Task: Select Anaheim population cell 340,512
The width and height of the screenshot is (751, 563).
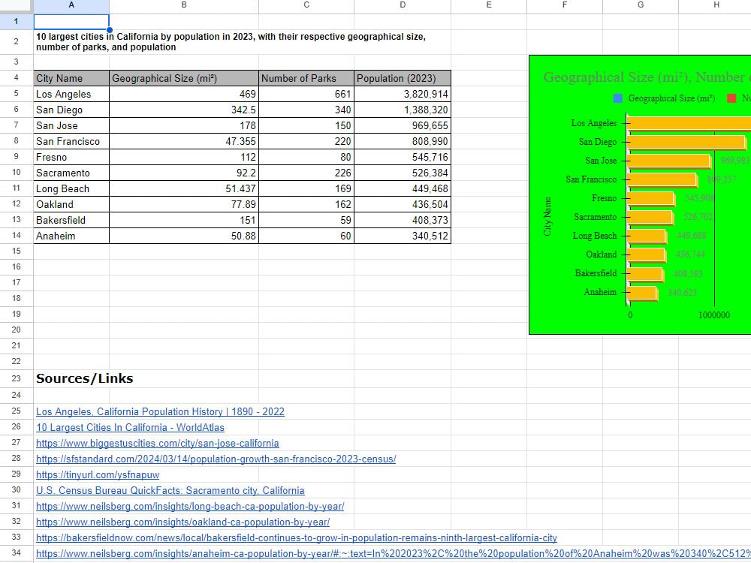Action: click(x=403, y=236)
